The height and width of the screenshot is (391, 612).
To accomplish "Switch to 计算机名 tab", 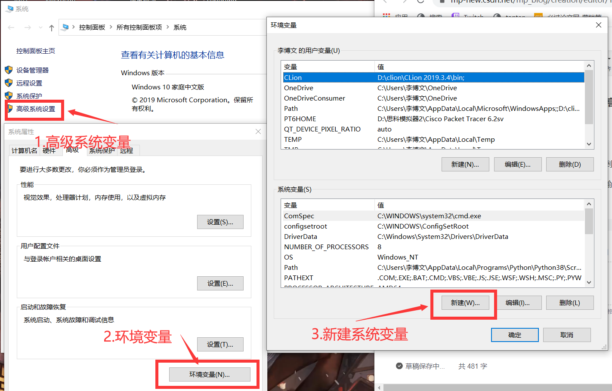I will coord(25,150).
